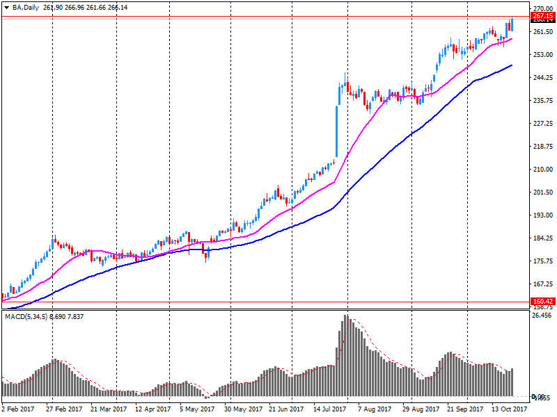Click the 201.50 price scale value
Screen dimensions: 557x417
543,193
